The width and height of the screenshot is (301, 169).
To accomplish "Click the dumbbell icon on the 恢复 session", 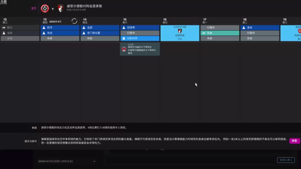I will click(204, 33).
